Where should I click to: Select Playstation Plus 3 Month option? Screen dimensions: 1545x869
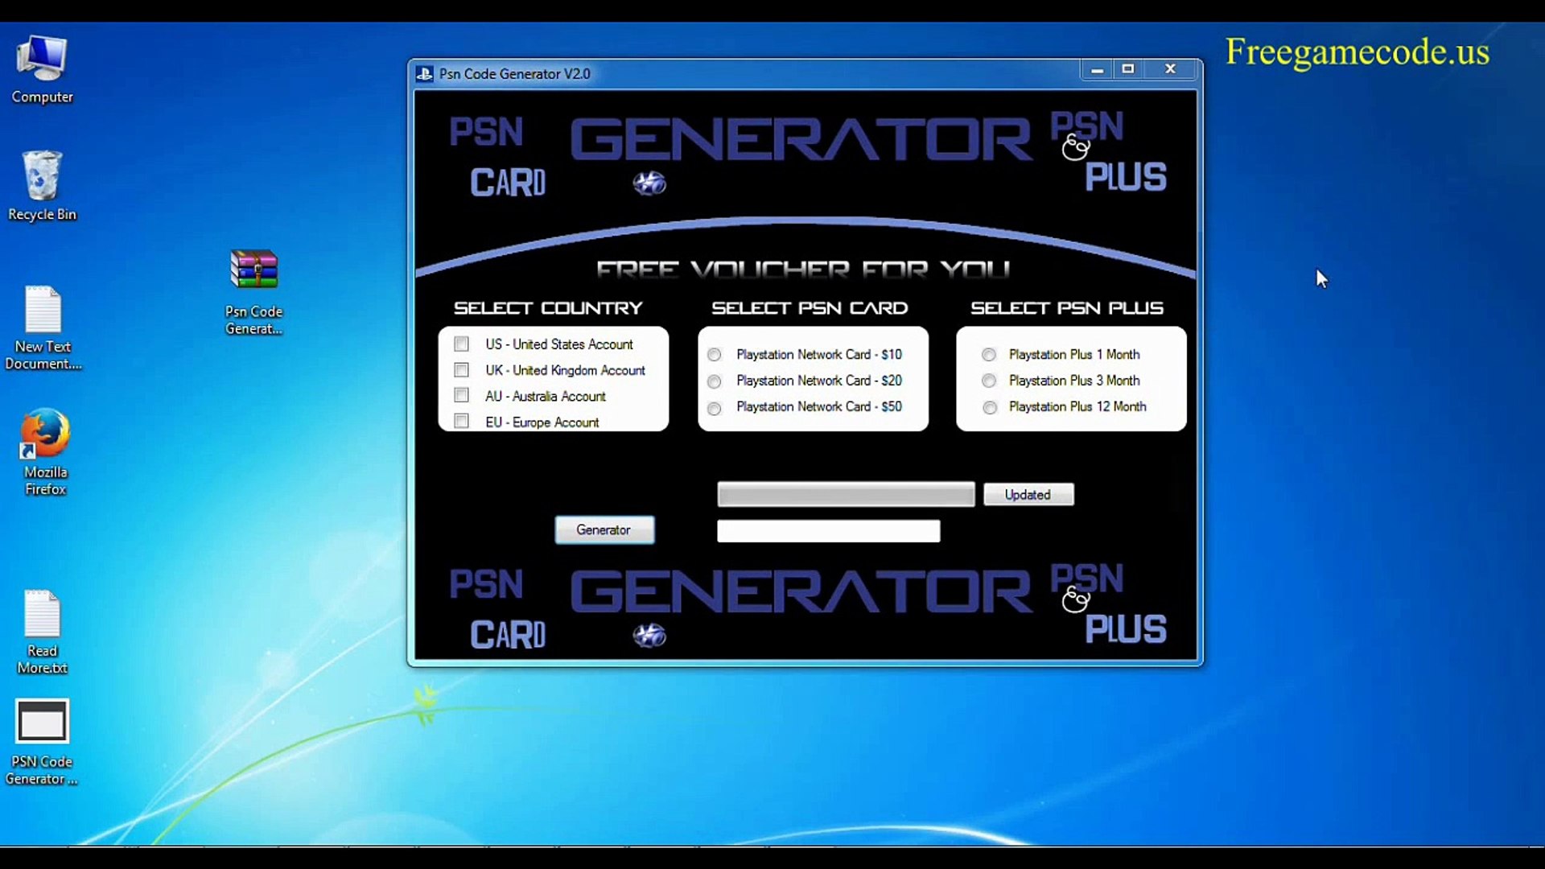tap(989, 381)
